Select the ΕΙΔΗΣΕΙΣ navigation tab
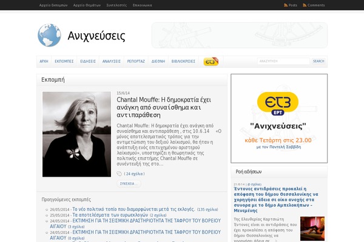This screenshot has width=364, height=242. click(88, 61)
